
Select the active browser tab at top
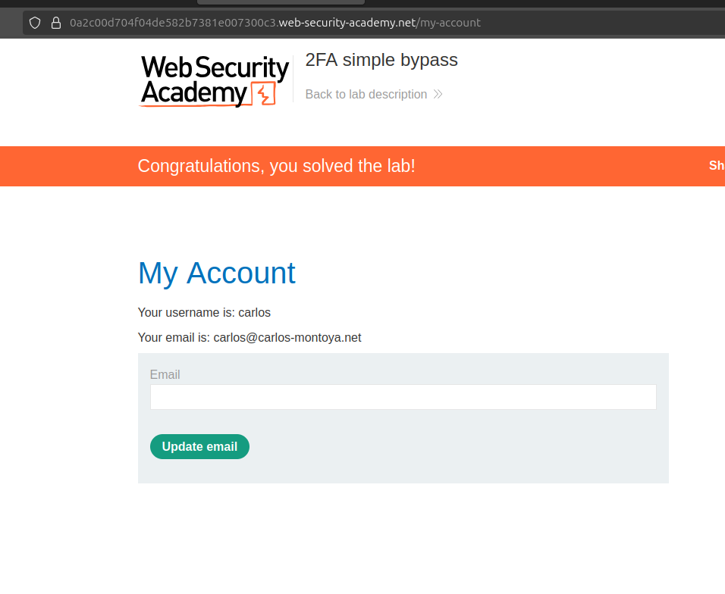click(x=281, y=2)
